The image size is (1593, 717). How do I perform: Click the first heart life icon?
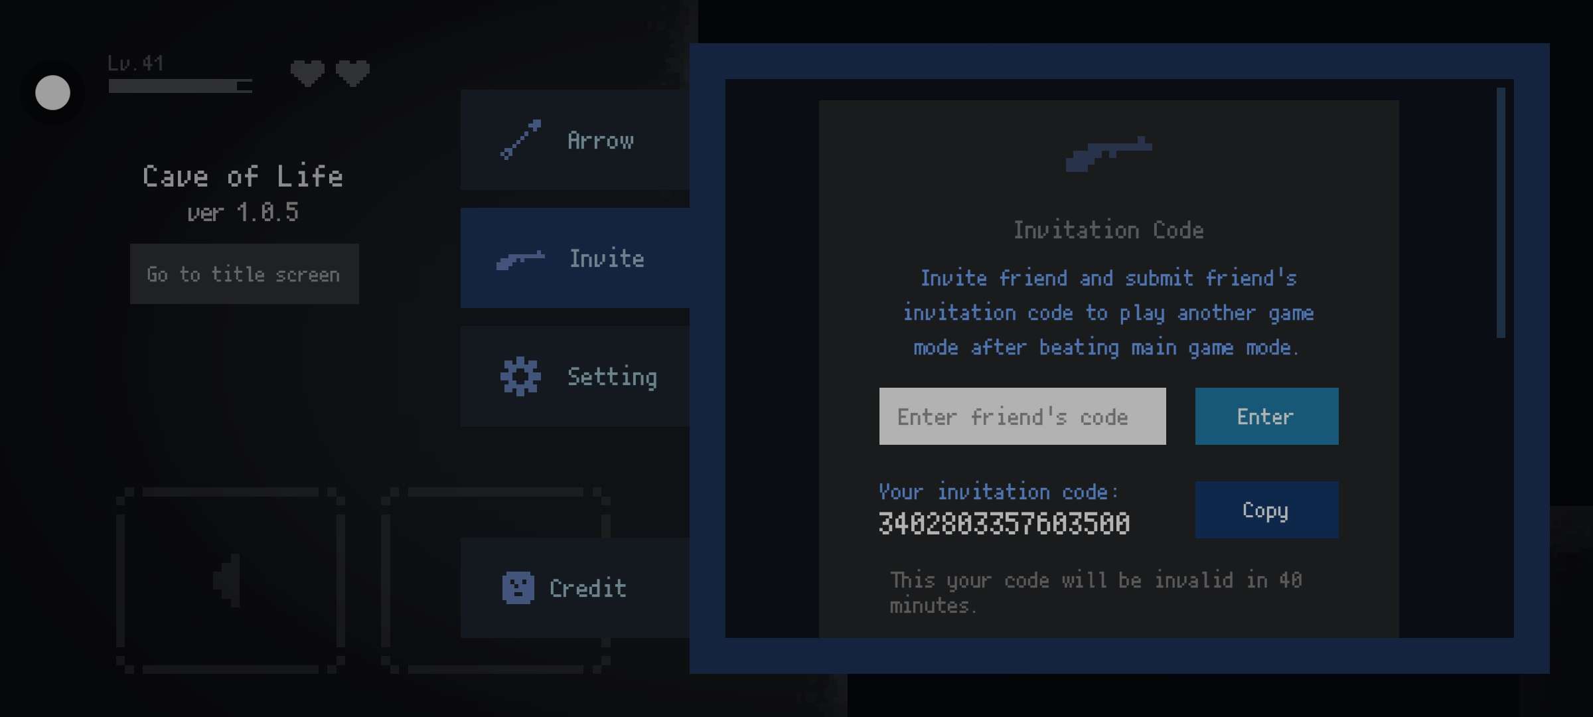[x=307, y=72]
